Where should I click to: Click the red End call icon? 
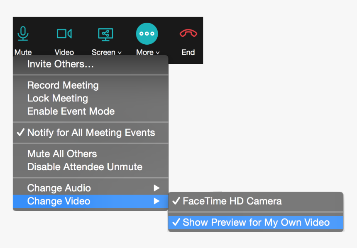pos(188,34)
